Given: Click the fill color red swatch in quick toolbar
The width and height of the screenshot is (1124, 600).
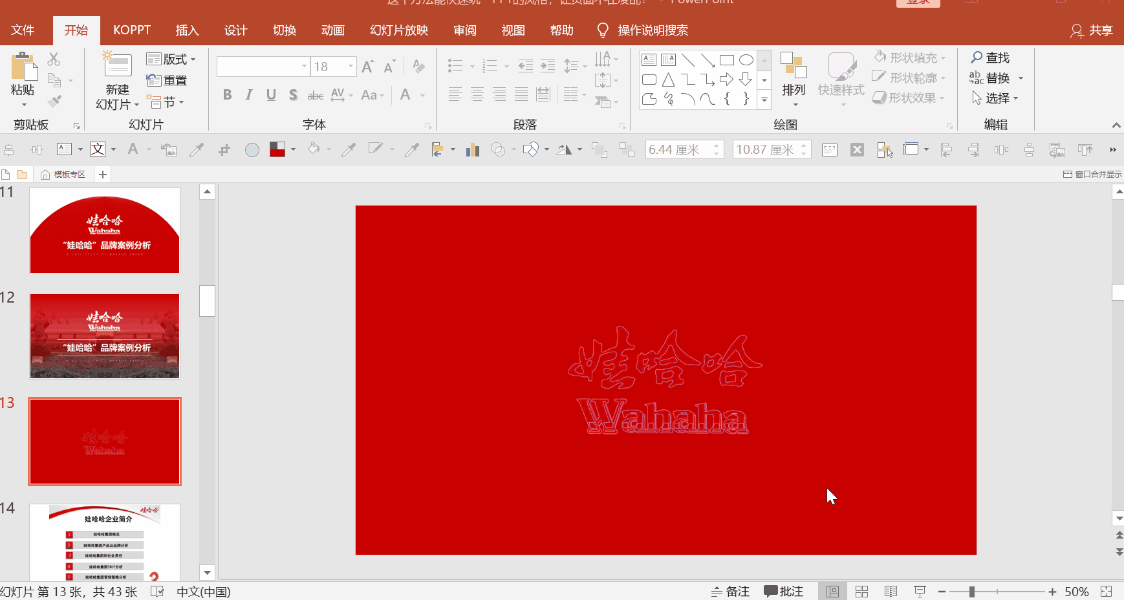Looking at the screenshot, I should (277, 150).
